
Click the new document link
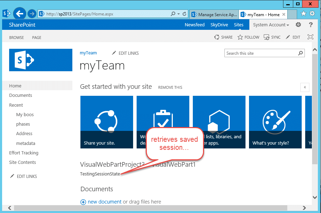pyautogui.click(x=105, y=202)
